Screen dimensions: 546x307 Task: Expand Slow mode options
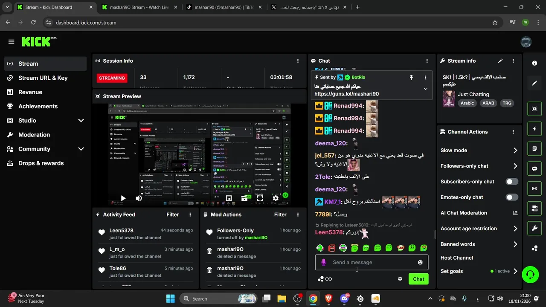click(515, 151)
